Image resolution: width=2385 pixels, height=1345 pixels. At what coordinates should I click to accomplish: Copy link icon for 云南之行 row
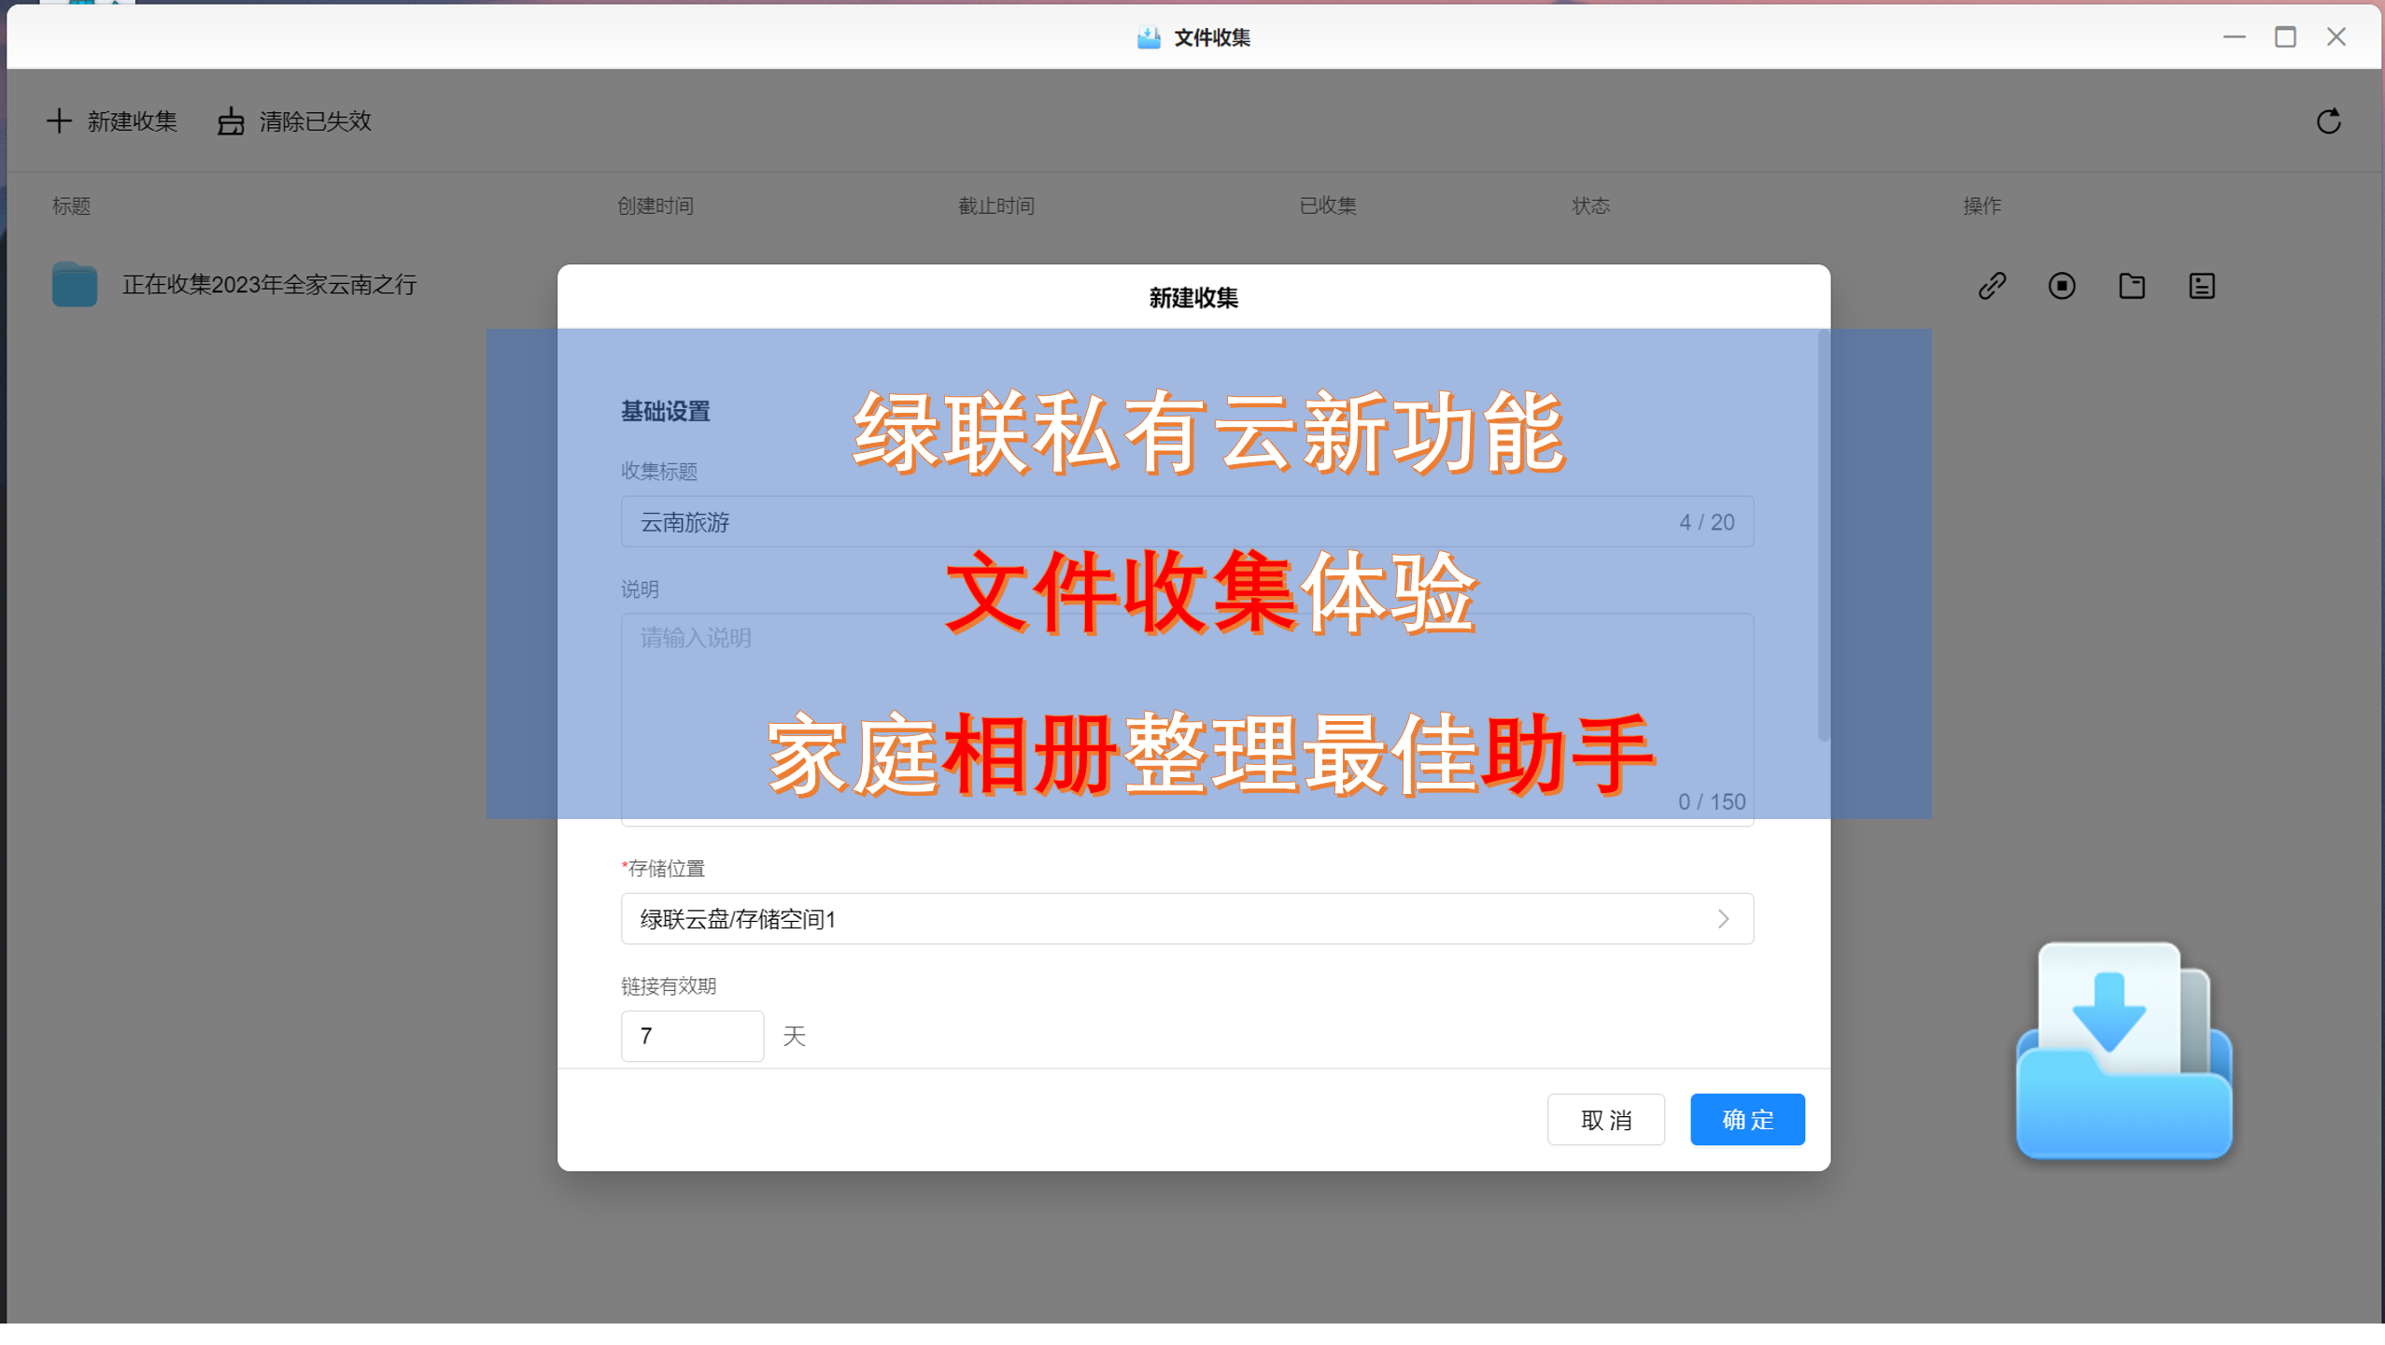tap(1992, 286)
